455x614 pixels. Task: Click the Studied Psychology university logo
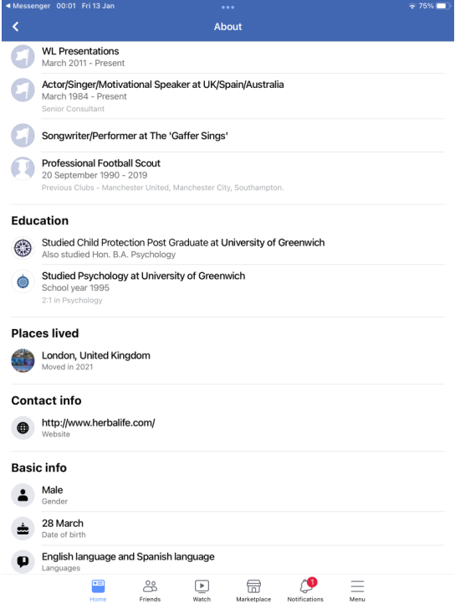[23, 281]
